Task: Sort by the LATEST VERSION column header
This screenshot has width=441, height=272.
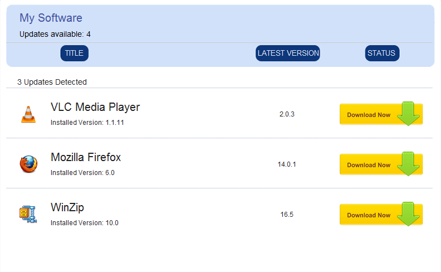Action: tap(288, 54)
